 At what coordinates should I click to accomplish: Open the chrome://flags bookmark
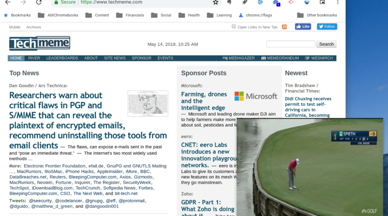(x=255, y=15)
